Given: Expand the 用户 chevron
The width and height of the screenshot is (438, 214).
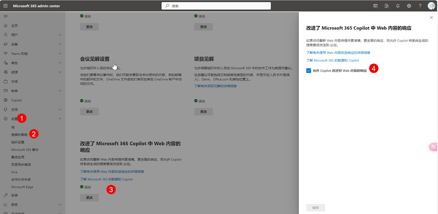Looking at the screenshot, I should [x=60, y=35].
